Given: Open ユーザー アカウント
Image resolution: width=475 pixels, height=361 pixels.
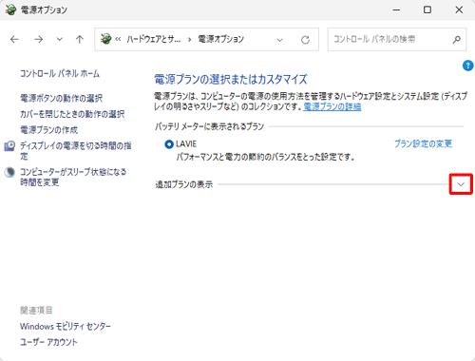Looking at the screenshot, I should (x=48, y=342).
